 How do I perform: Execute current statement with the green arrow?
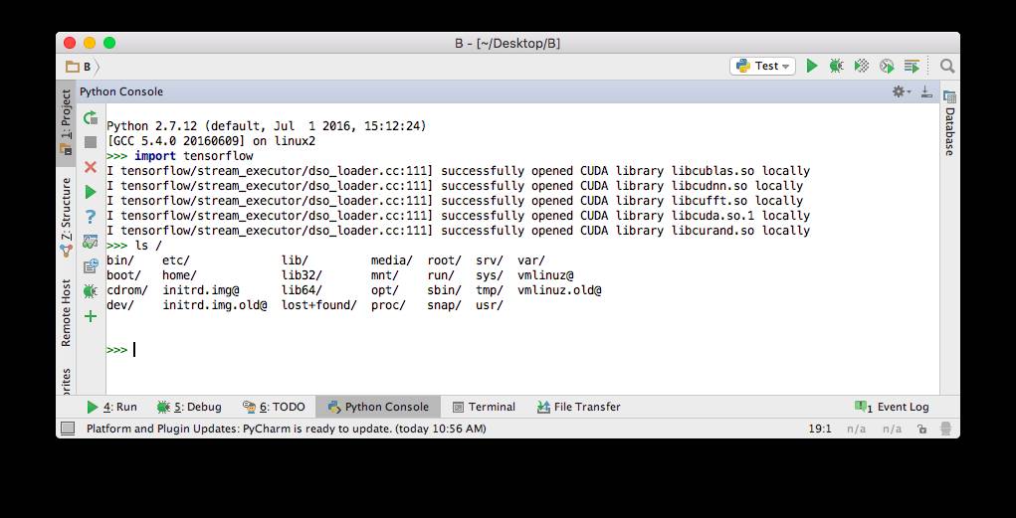click(91, 192)
